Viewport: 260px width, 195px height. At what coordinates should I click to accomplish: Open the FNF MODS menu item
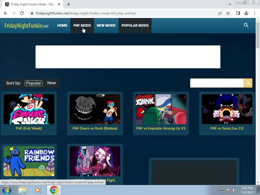[82, 26]
